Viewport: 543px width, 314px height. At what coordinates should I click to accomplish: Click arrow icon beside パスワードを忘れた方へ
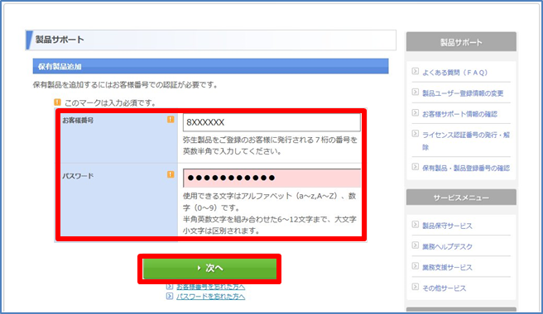[170, 296]
